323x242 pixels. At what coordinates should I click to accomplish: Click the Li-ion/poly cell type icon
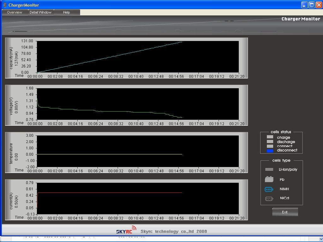click(269, 170)
